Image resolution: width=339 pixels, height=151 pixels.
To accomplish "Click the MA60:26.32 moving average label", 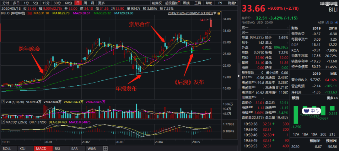I will tap(102, 13).
